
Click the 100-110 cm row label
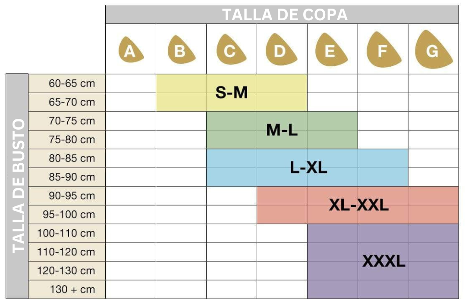[66, 233]
